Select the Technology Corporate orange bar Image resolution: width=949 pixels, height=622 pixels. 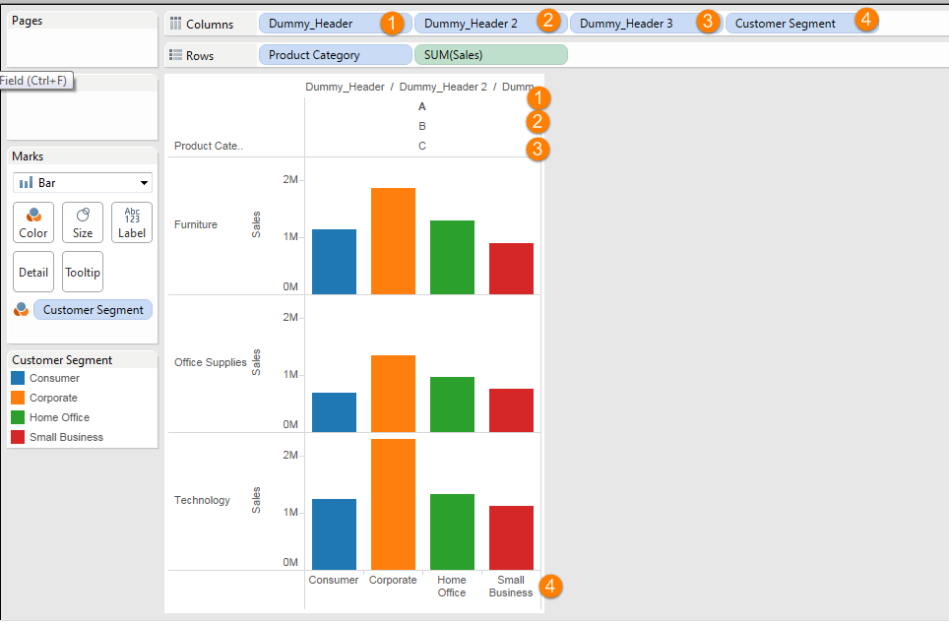point(394,505)
